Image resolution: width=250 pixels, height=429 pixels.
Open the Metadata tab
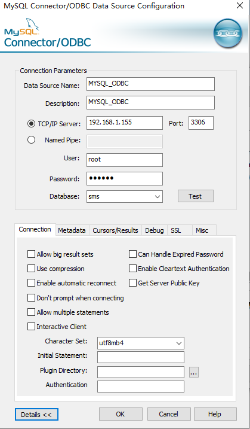72,230
